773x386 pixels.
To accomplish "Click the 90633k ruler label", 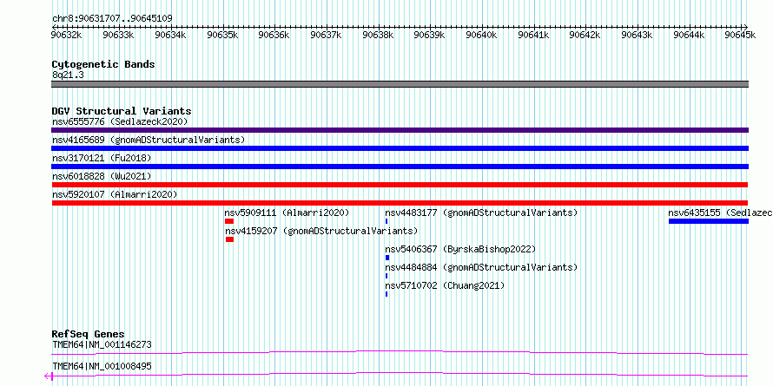I will coord(118,35).
